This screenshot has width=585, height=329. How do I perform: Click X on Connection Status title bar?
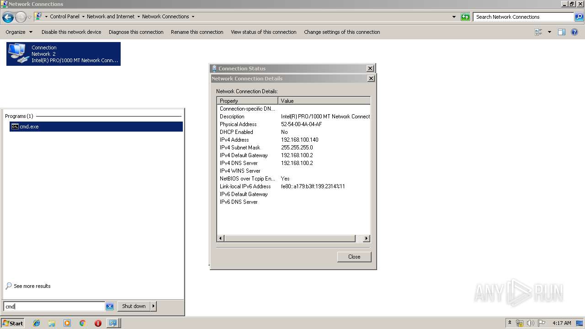pos(370,69)
